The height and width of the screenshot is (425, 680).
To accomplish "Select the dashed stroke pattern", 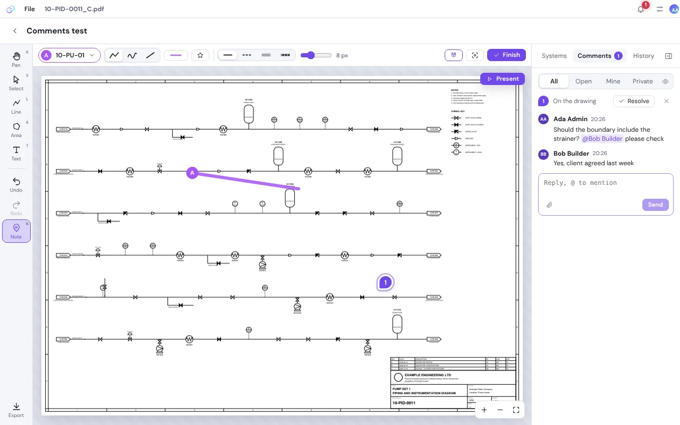I will click(247, 55).
